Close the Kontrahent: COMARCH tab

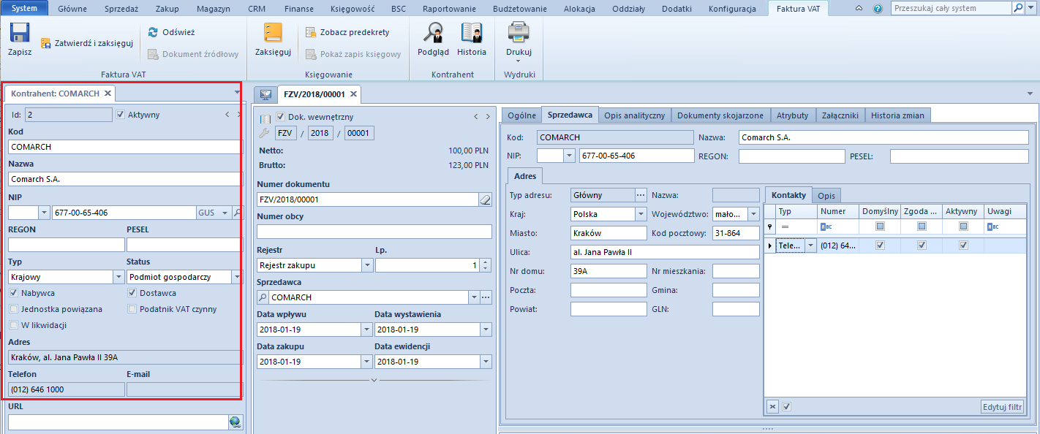tap(108, 94)
